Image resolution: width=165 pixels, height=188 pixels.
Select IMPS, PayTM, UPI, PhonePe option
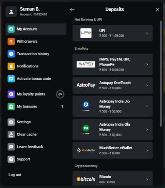coord(113,64)
